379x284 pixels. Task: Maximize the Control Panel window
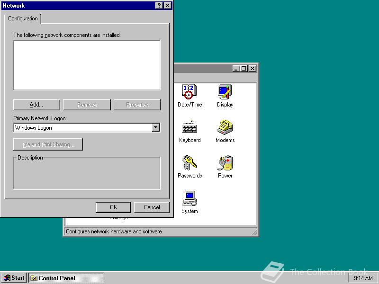244,69
